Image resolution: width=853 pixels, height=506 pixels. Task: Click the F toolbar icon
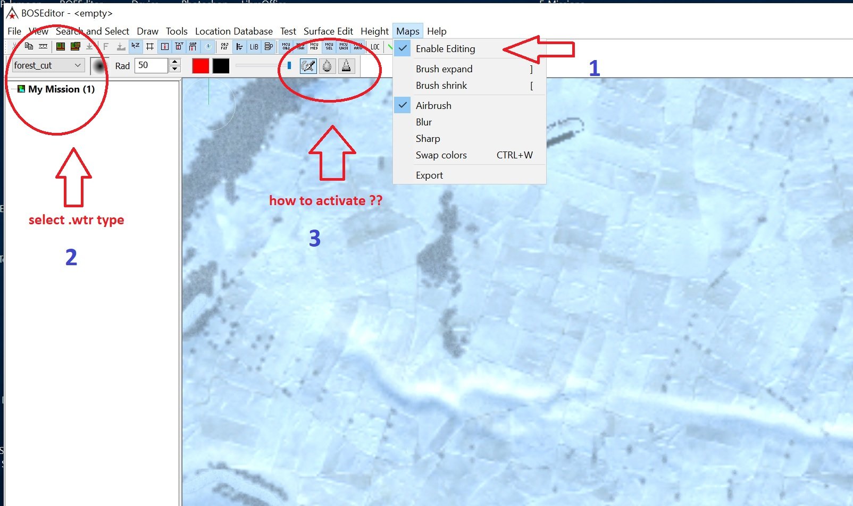pyautogui.click(x=106, y=47)
